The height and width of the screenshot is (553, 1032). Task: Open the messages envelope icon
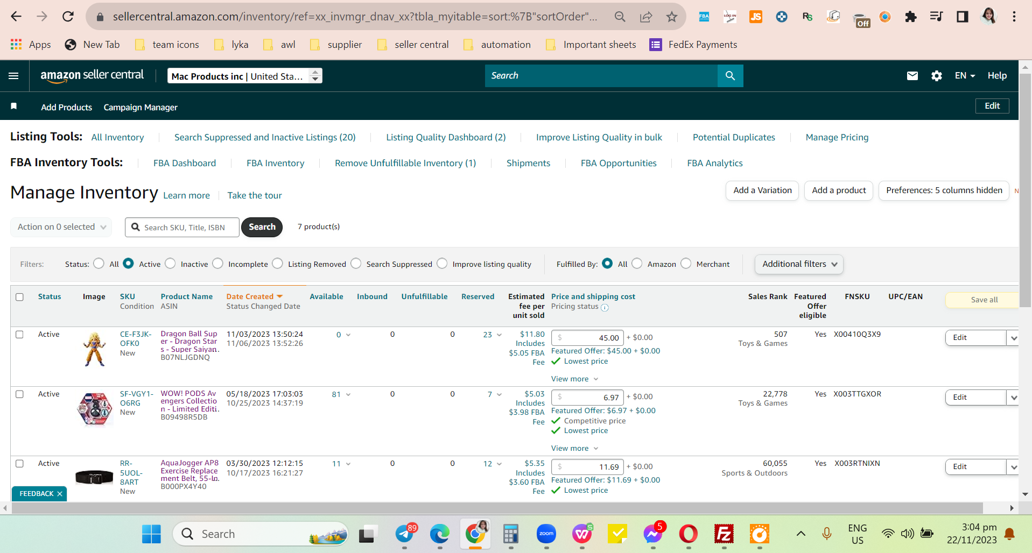coord(912,76)
